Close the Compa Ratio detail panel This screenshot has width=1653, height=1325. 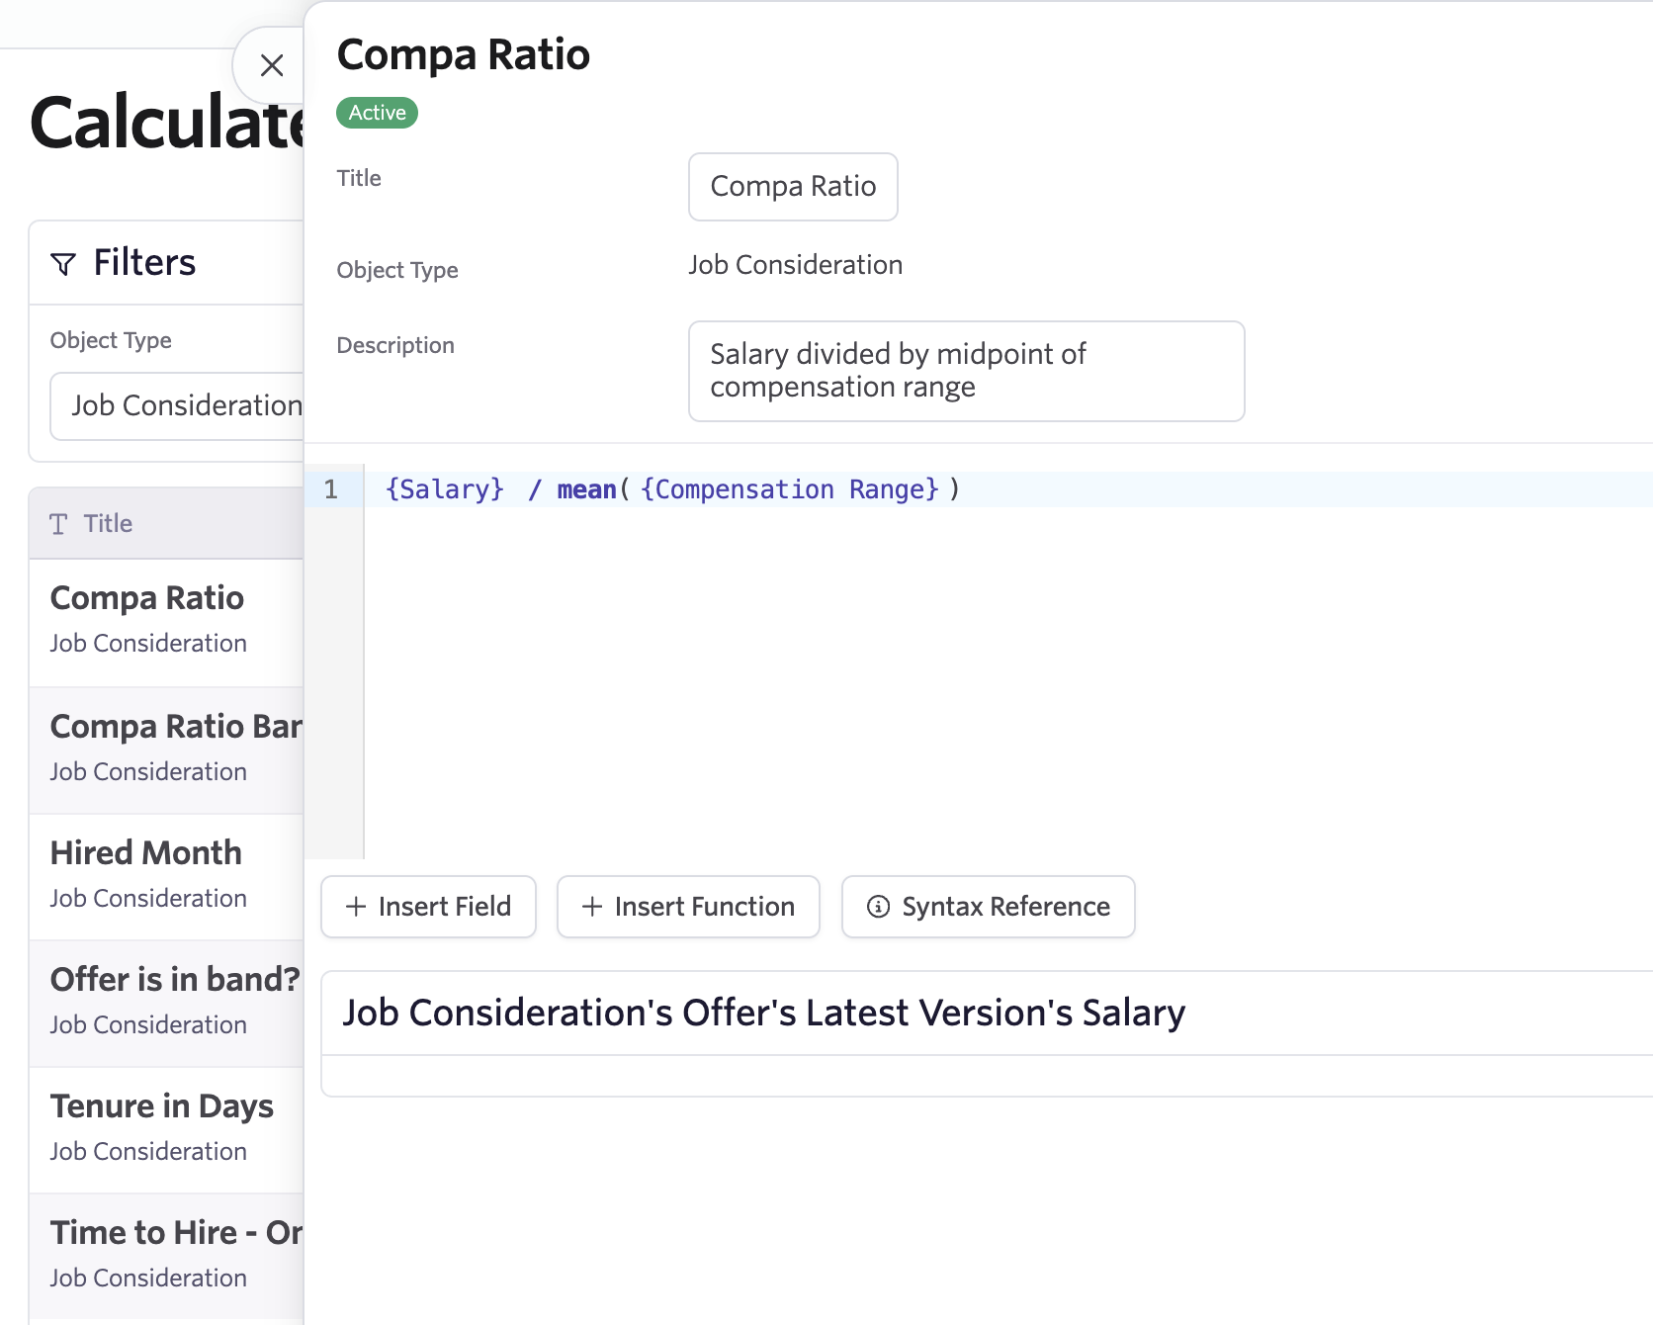(x=271, y=65)
